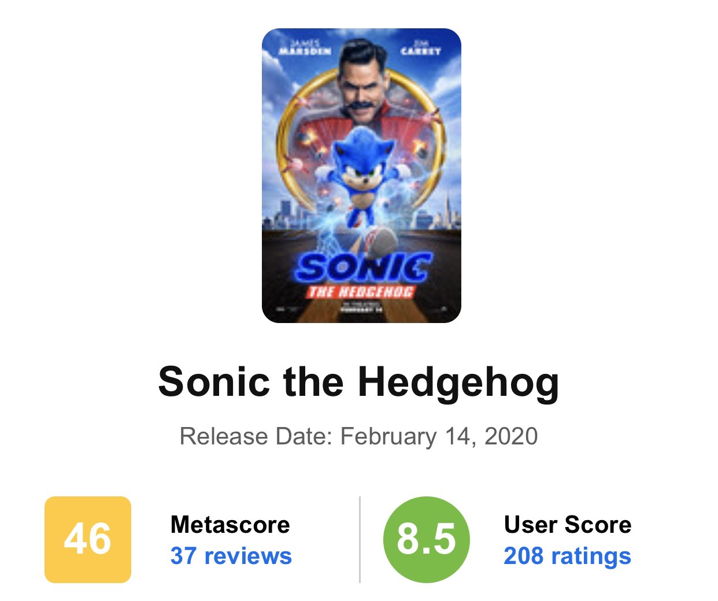Click the User Score label
Viewport: 718px width, 601px height.
coord(567,525)
